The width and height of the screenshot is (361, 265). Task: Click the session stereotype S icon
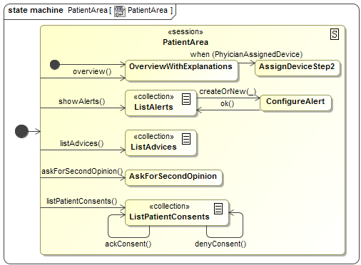coord(335,34)
